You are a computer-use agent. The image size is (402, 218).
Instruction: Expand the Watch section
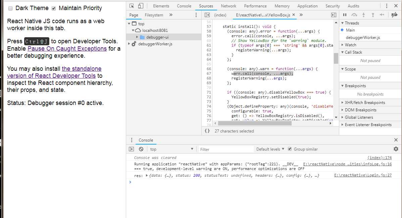[342, 45]
